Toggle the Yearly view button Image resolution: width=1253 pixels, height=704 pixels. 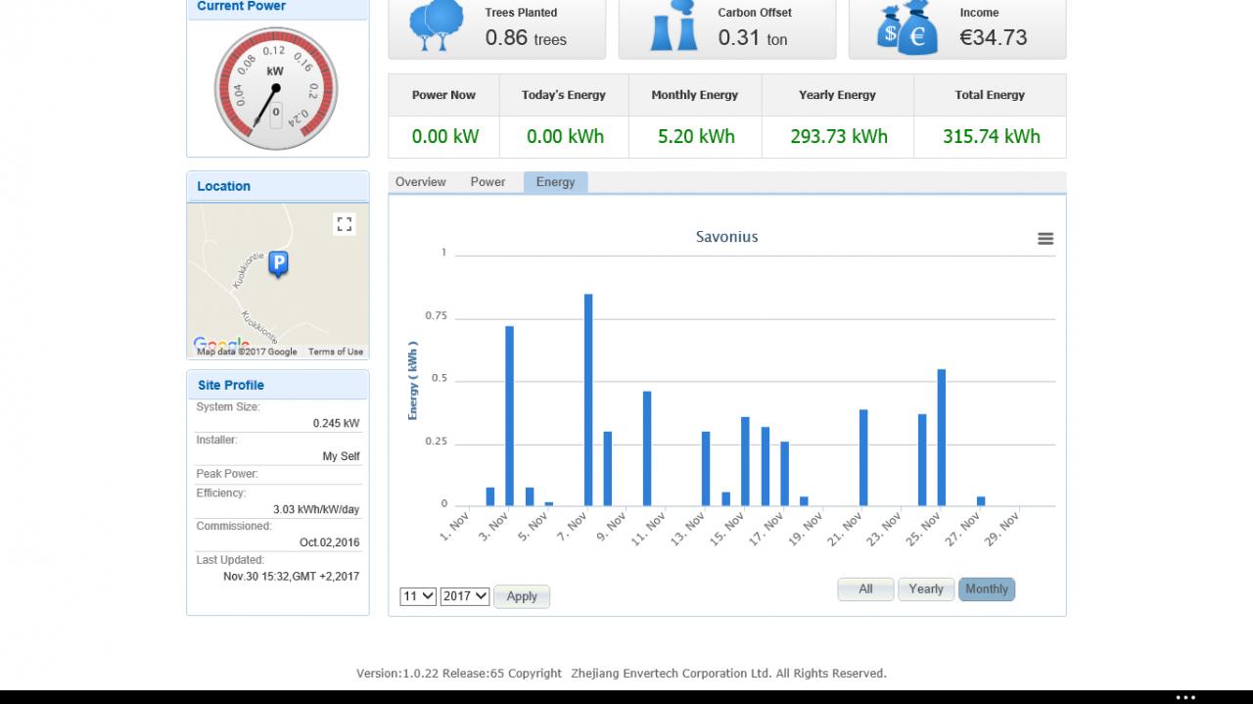tap(926, 589)
